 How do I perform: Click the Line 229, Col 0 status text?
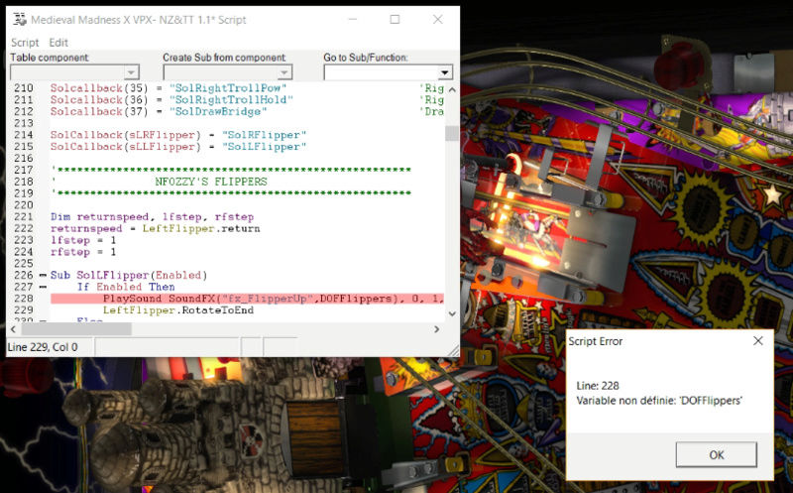click(x=43, y=347)
